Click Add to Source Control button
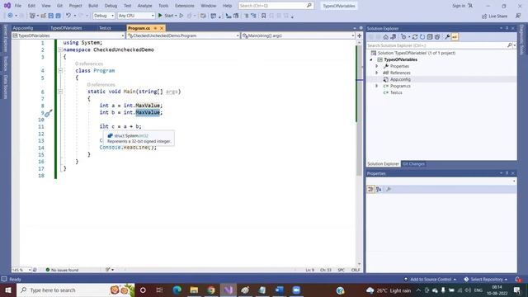The height and width of the screenshot is (297, 528). (431, 279)
